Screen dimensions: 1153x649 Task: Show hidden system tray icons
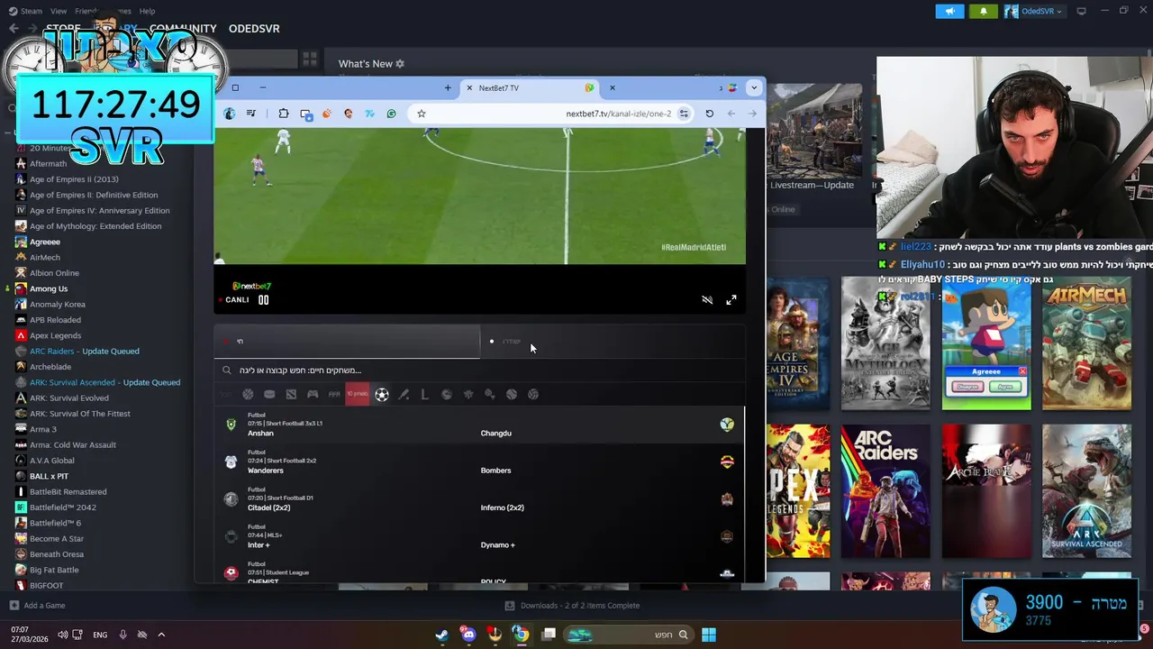coord(161,635)
